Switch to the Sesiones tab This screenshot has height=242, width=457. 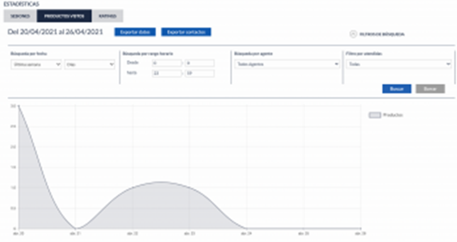point(20,16)
